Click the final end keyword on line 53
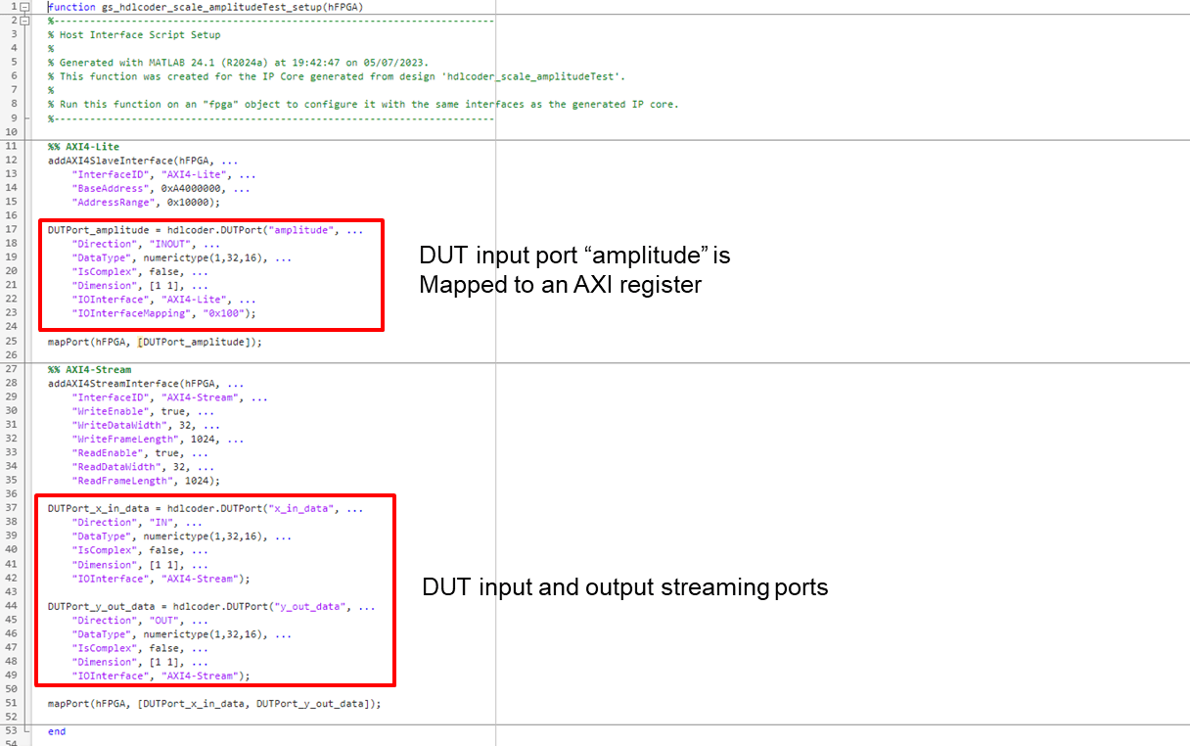This screenshot has height=746, width=1190. pos(57,731)
